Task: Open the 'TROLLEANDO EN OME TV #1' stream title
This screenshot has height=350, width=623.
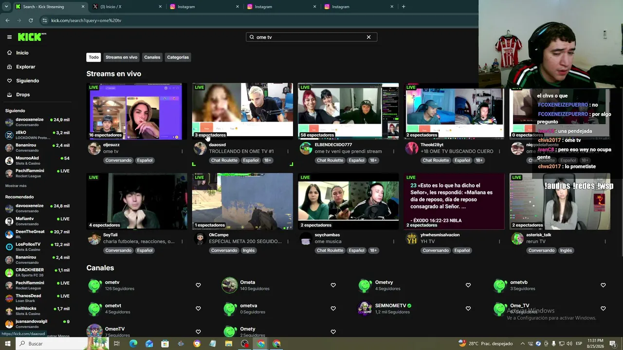Action: (x=241, y=152)
